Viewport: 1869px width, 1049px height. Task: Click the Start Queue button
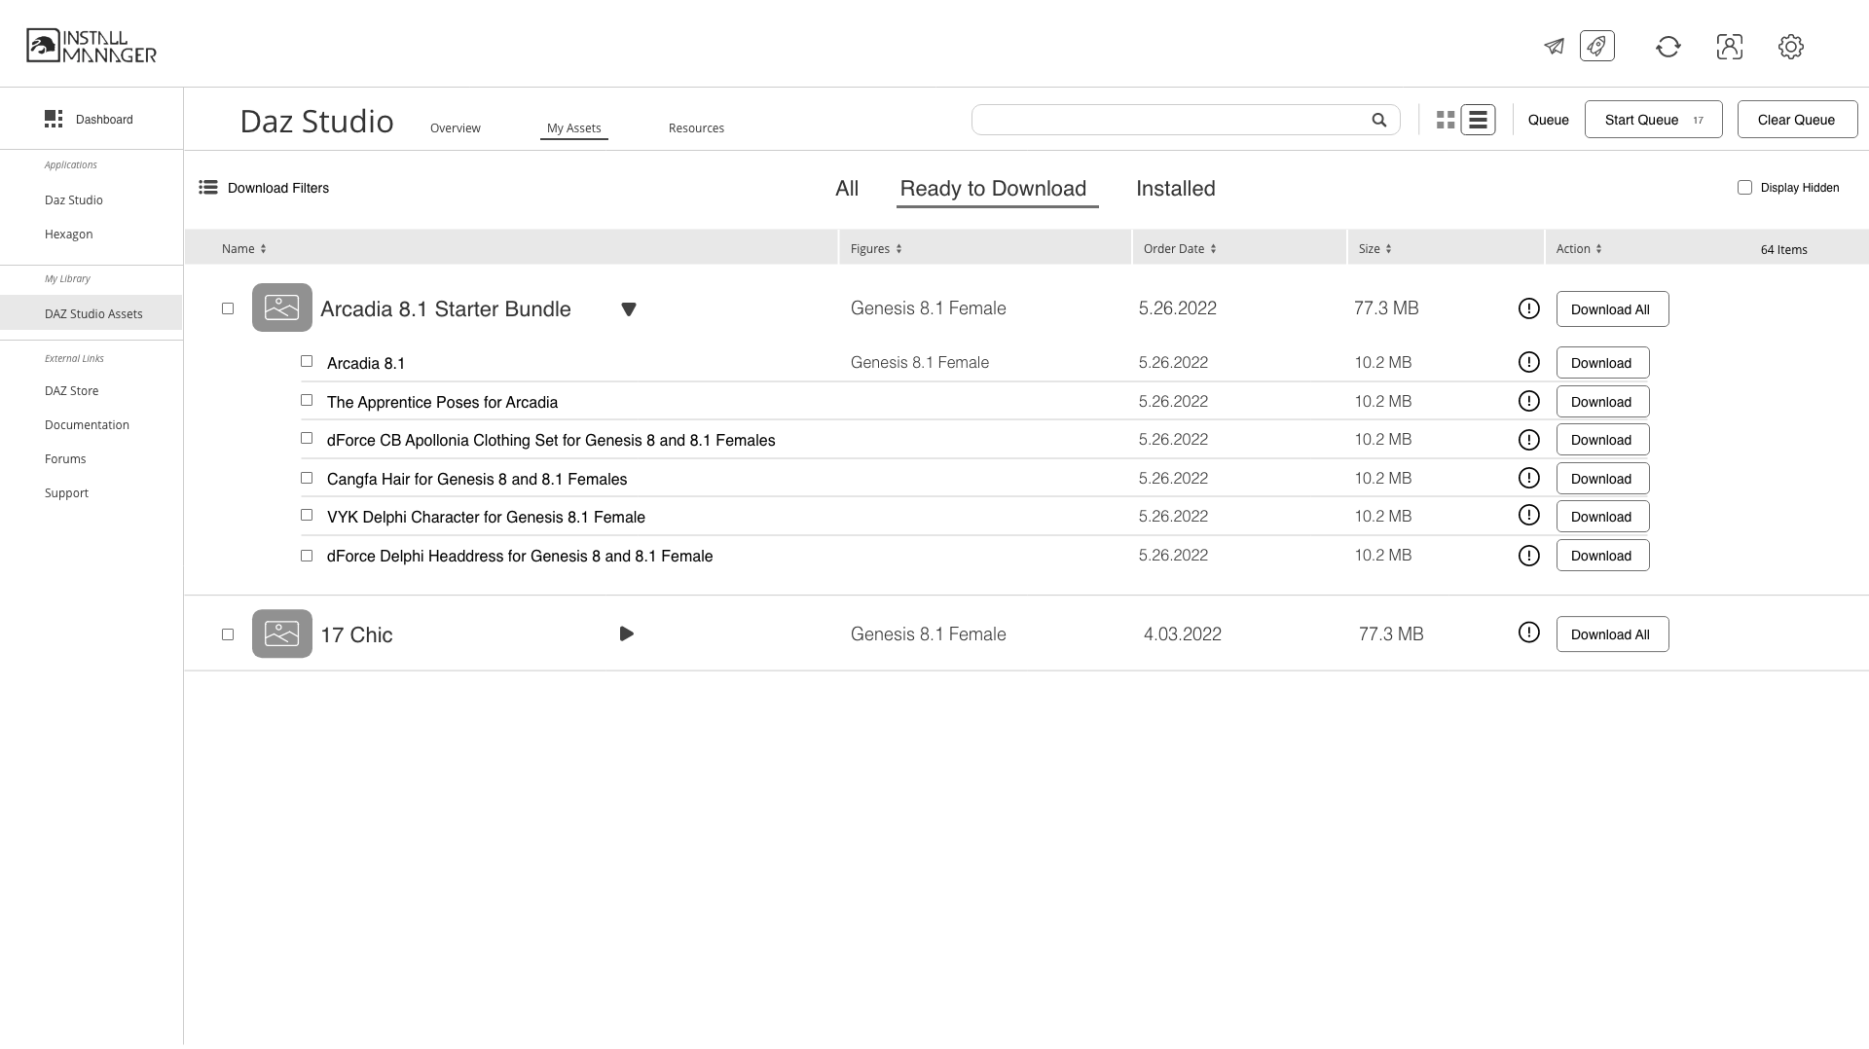[1654, 120]
